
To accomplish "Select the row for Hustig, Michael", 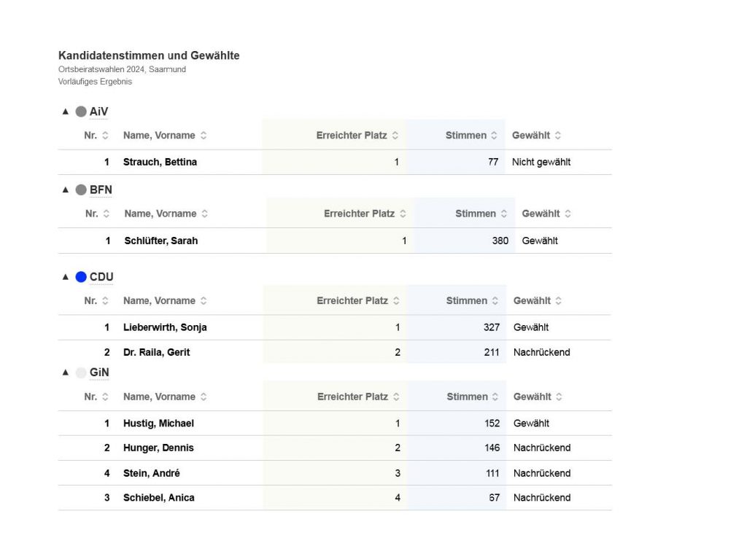I will pyautogui.click(x=158, y=424).
